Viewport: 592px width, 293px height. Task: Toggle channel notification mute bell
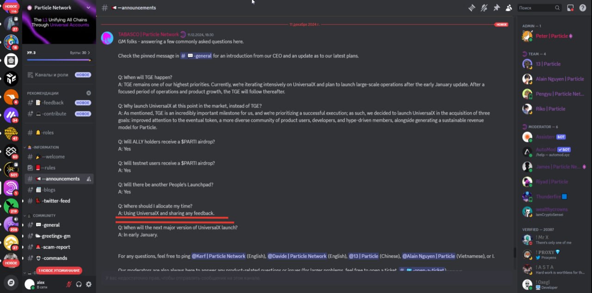tap(484, 8)
